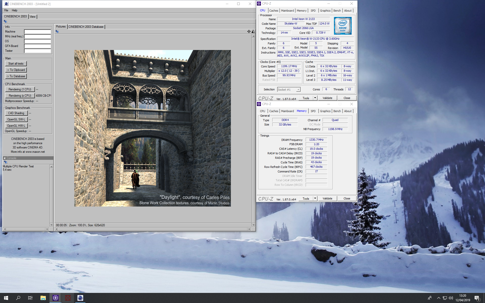Open the About tab in lower CPU-Z window

click(348, 111)
